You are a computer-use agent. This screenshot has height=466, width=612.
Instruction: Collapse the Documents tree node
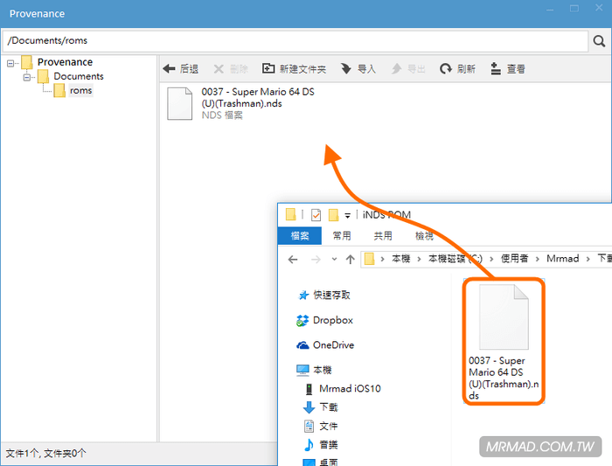pos(27,76)
